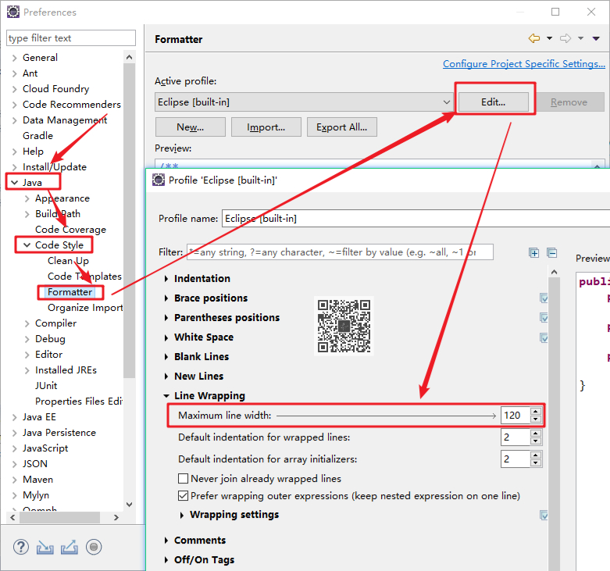Expand the Indentation section
Viewport: 610px width, 571px height.
(166, 279)
